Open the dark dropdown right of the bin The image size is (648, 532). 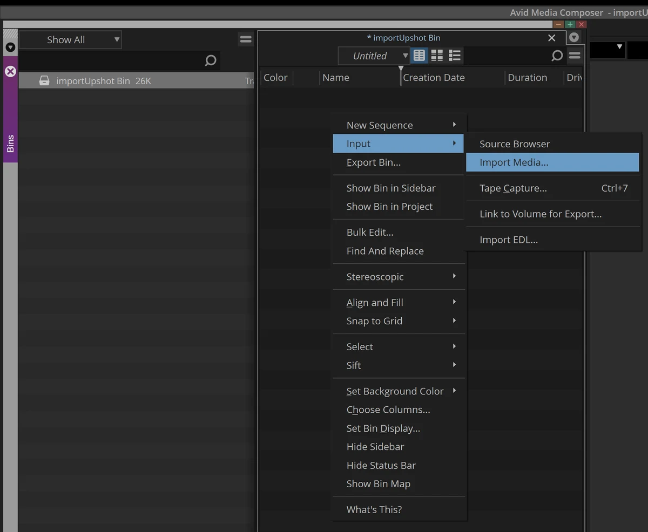pyautogui.click(x=607, y=50)
